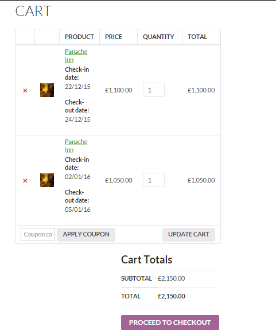Open the first Panache Inn room thumbnail

[47, 90]
